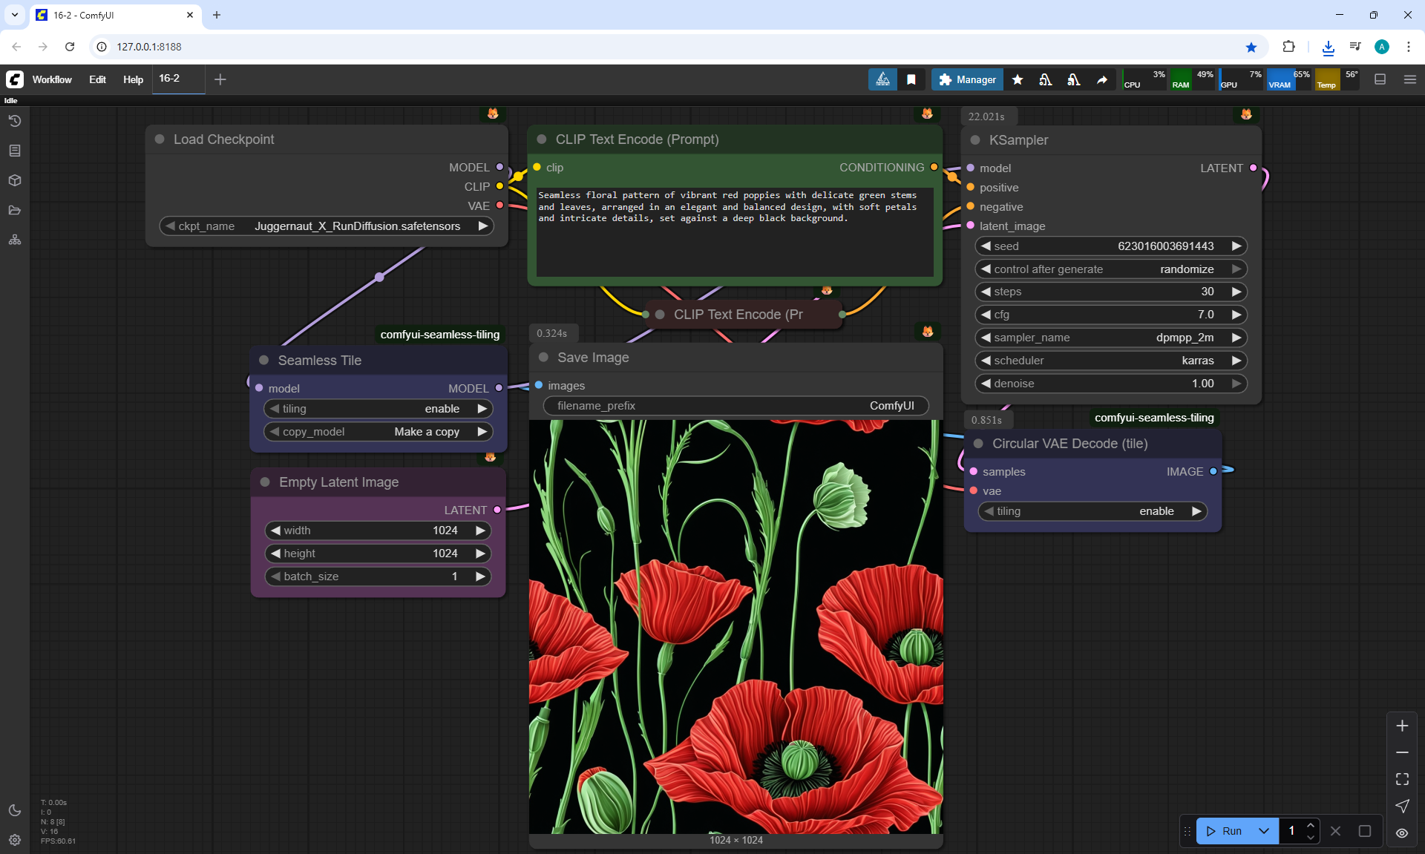Open the model library folder icon
1425x854 pixels.
coord(15,210)
